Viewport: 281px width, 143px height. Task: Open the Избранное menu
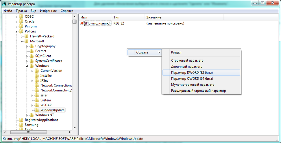[x=48, y=11]
